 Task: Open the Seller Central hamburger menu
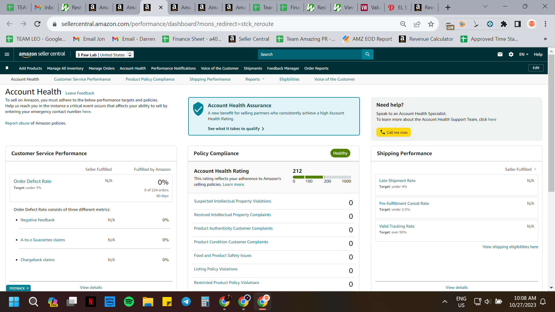pyautogui.click(x=7, y=54)
